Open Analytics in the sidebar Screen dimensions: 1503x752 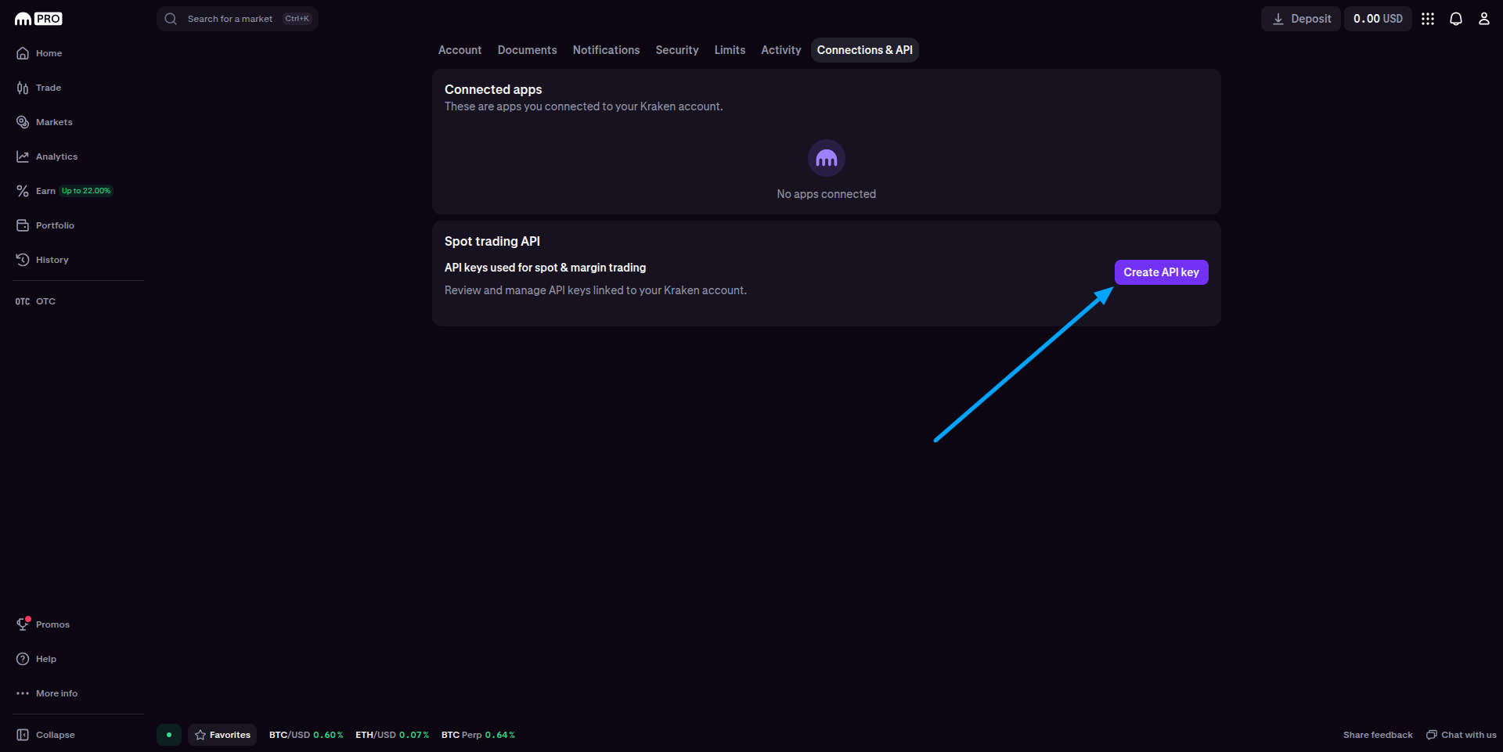(x=47, y=157)
